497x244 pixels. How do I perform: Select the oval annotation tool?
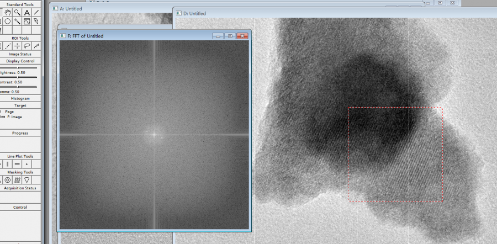[8, 21]
